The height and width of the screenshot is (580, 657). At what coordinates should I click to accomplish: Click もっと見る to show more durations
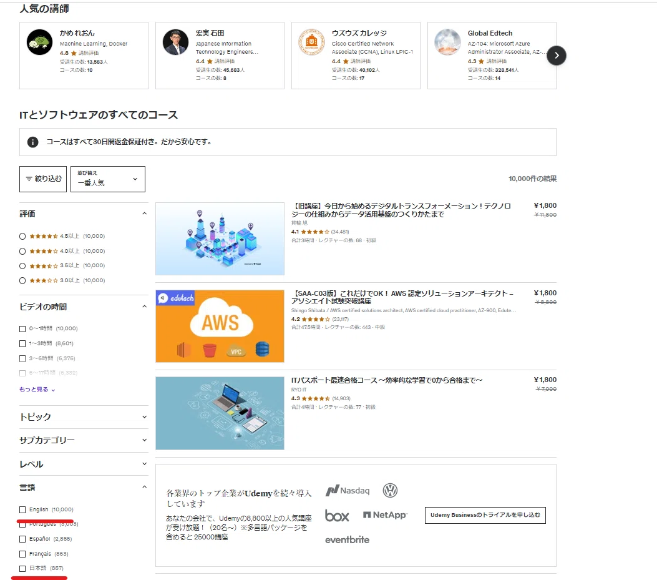(x=37, y=390)
